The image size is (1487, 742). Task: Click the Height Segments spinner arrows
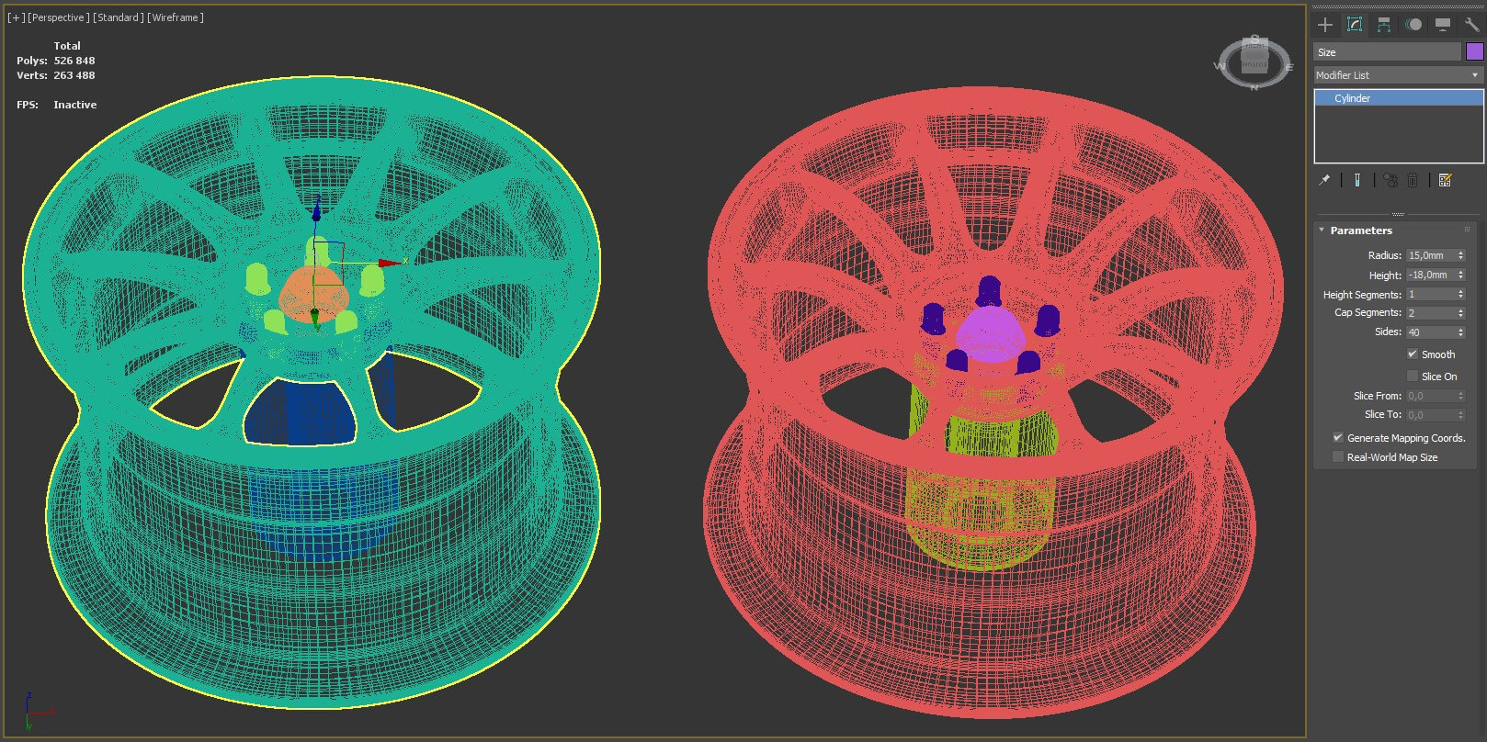pos(1460,294)
